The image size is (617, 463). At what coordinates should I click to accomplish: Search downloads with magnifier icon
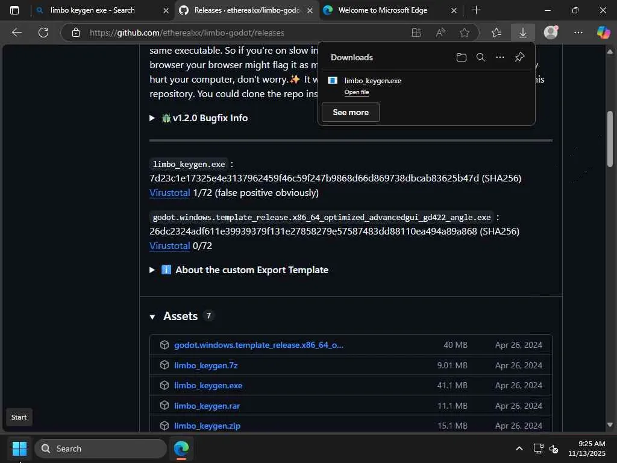coord(480,57)
